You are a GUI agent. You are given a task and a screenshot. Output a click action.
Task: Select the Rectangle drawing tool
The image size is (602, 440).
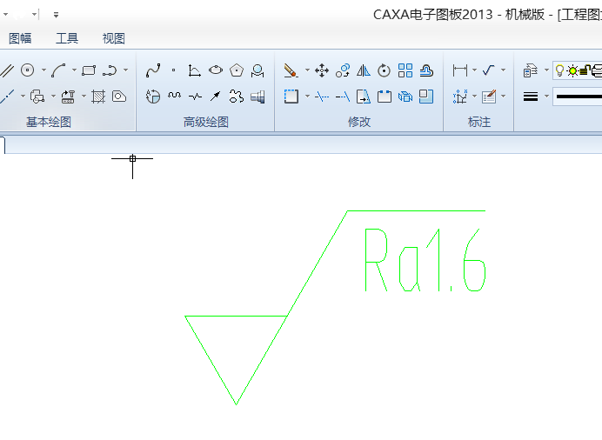pos(89,70)
